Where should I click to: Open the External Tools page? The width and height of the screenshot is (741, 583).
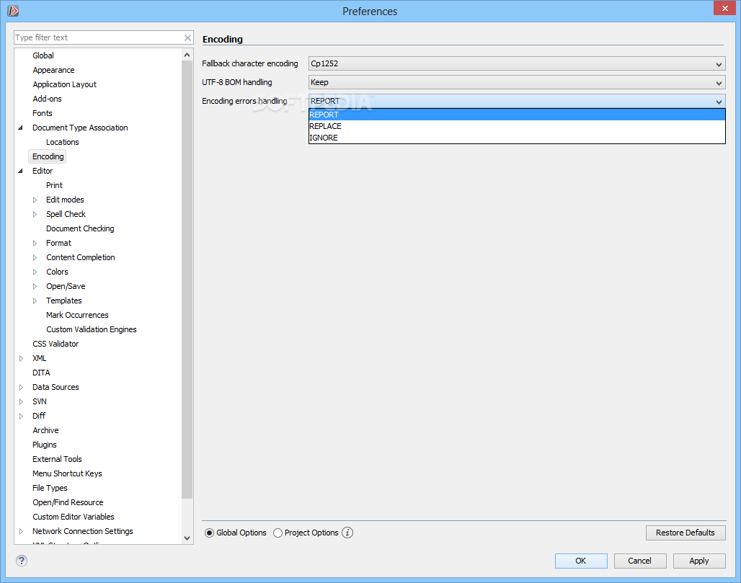[x=57, y=459]
